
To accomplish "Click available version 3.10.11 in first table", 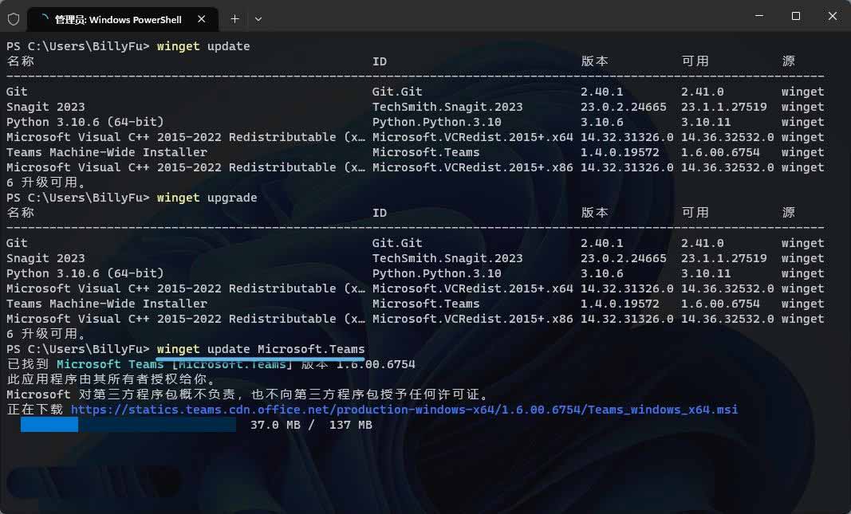I will click(x=706, y=122).
